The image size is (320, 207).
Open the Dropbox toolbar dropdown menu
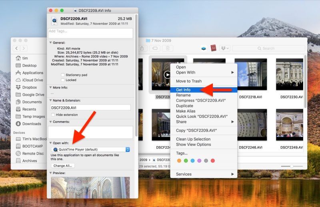point(225,48)
